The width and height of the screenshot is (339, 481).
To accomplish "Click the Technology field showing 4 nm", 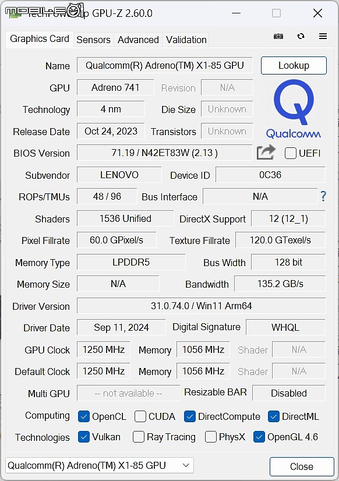I will (111, 109).
